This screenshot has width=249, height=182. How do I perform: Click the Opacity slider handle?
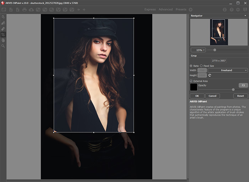click(233, 90)
